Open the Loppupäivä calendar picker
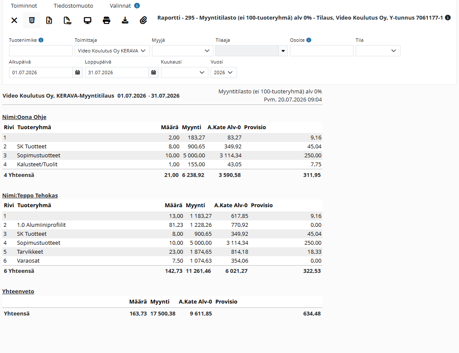Viewport: 459px width, 353px height. [x=154, y=72]
